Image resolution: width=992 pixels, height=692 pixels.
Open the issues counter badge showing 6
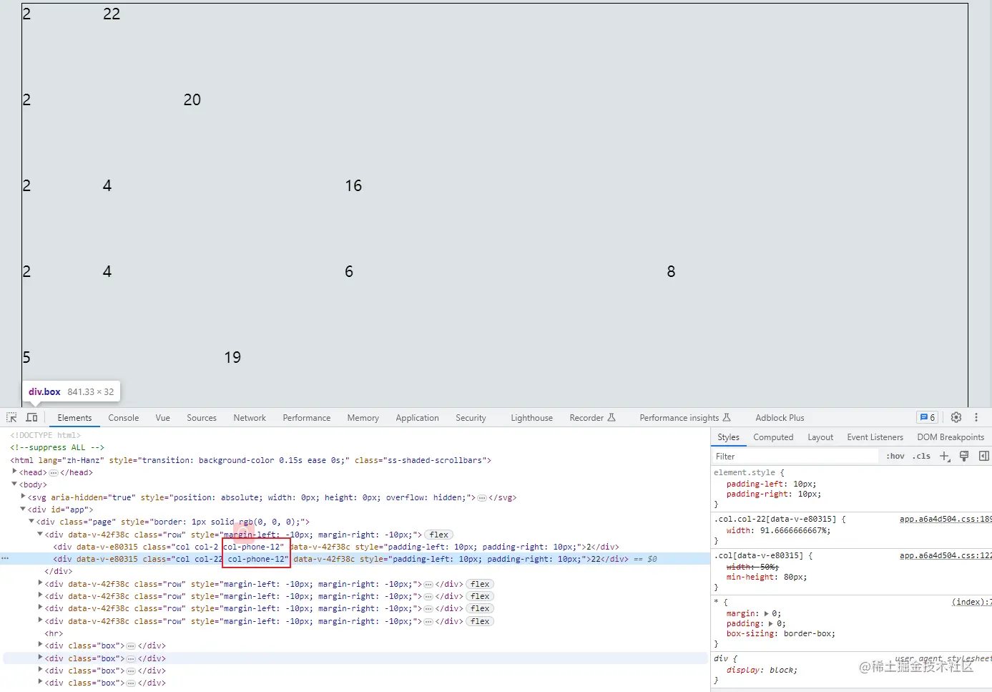tap(928, 417)
